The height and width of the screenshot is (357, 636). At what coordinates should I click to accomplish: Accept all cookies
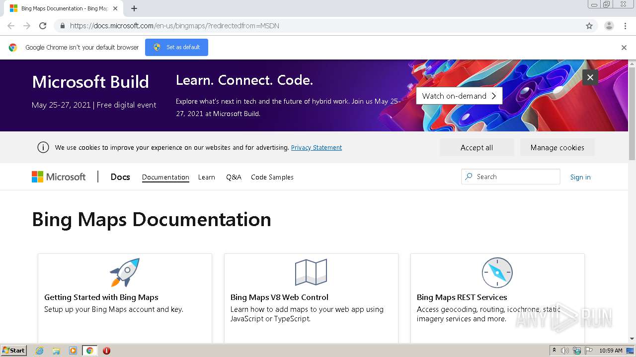(477, 147)
